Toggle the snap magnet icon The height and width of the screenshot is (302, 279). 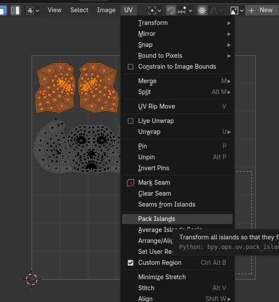click(x=171, y=11)
